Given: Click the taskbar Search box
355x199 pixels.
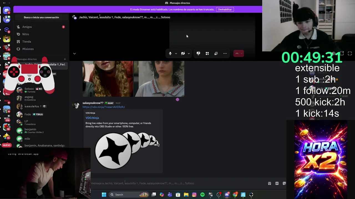Looking at the screenshot, I should (129, 195).
